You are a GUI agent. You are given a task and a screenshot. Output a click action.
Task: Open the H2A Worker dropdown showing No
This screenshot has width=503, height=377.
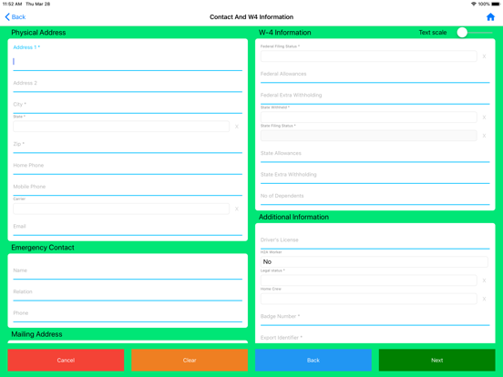pos(374,262)
